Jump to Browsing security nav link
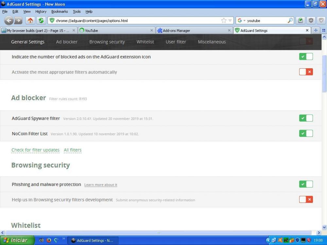Screen dimensions: 327x245 pyautogui.click(x=107, y=42)
